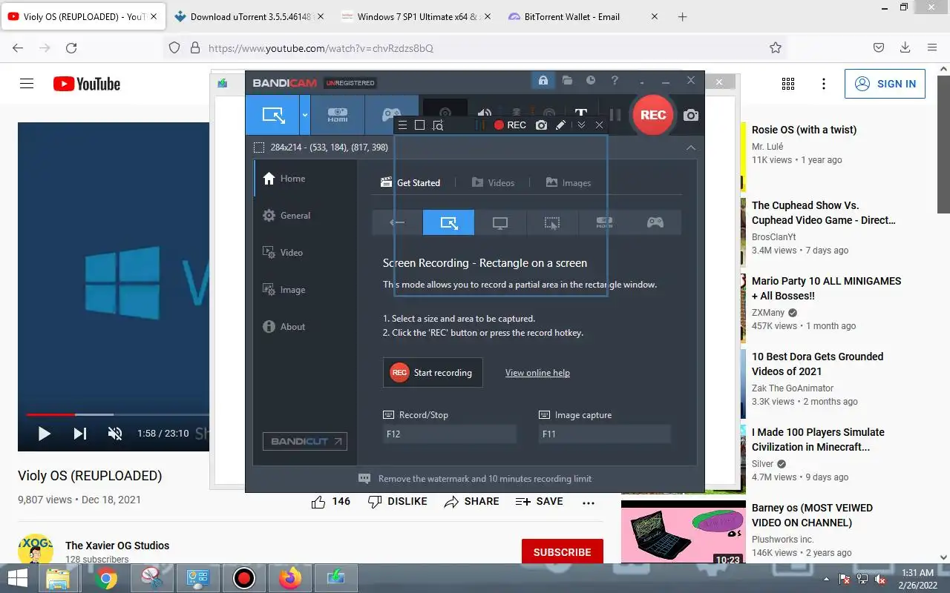Take screenshot with Bandicam's main camera icon
The image size is (950, 593).
[x=691, y=115]
